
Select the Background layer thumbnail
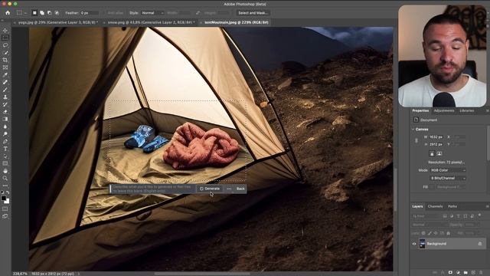(x=422, y=244)
